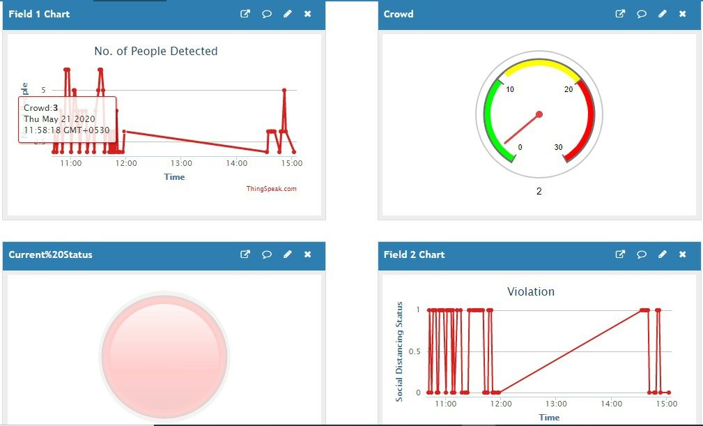The height and width of the screenshot is (426, 703).
Task: Close the Current%20Status widget
Action: (307, 254)
